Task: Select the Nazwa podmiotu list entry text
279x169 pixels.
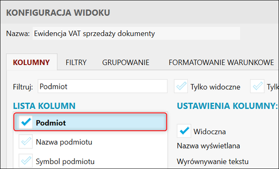Action: tap(63, 142)
